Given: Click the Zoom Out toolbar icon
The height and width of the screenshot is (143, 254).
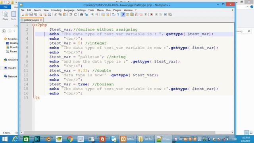Looking at the screenshot, I should 97,14.
